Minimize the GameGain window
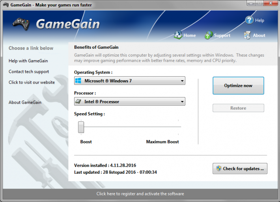Viewport: 280px width, 202px height. coord(251,4)
